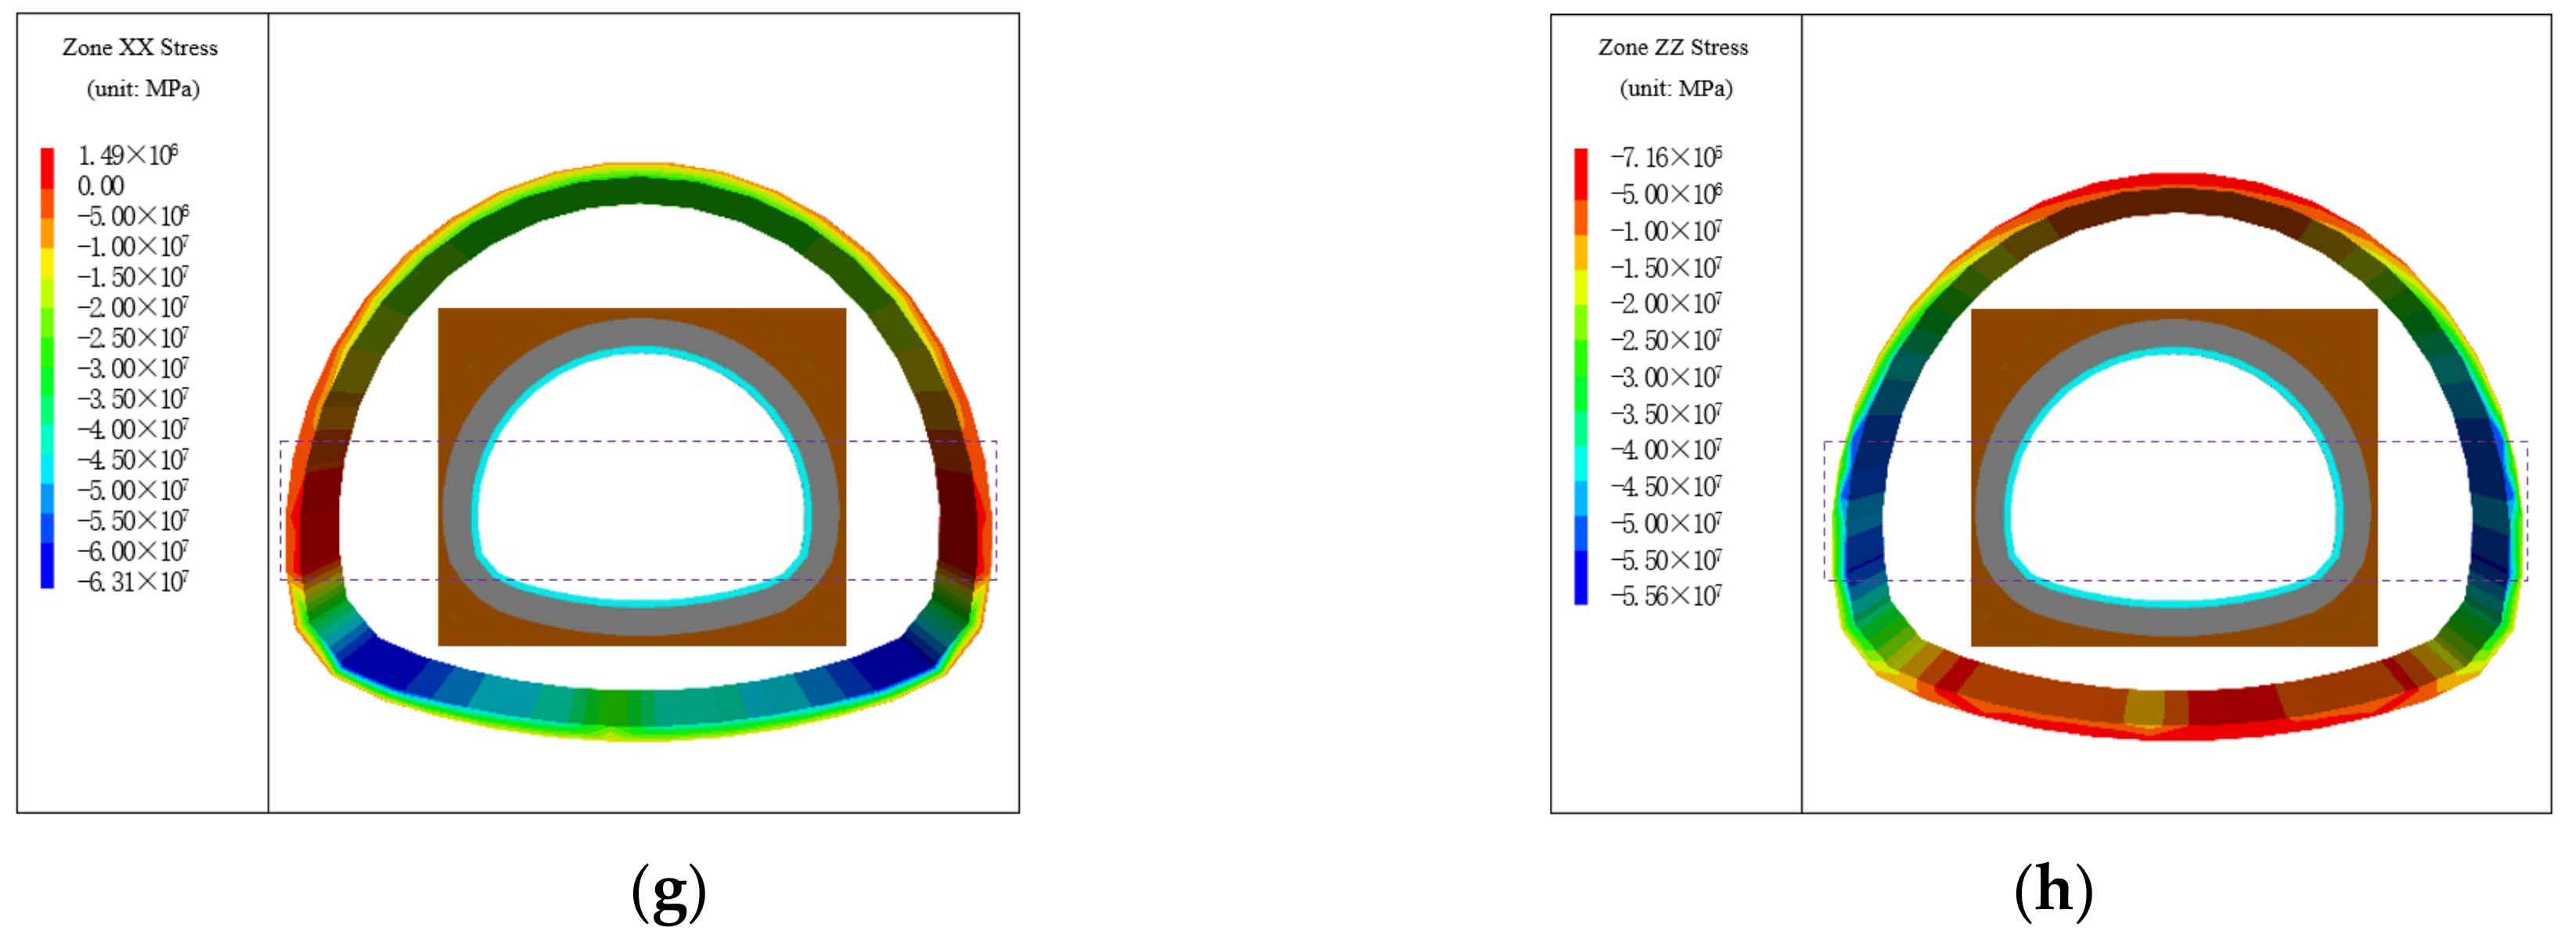Click the −7.16×10⁵ value in ZZ legend

(x=1666, y=158)
